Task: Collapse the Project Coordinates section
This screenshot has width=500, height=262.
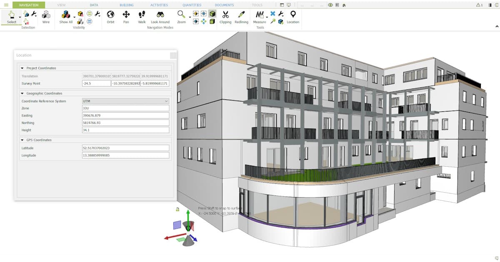Action: click(x=22, y=68)
